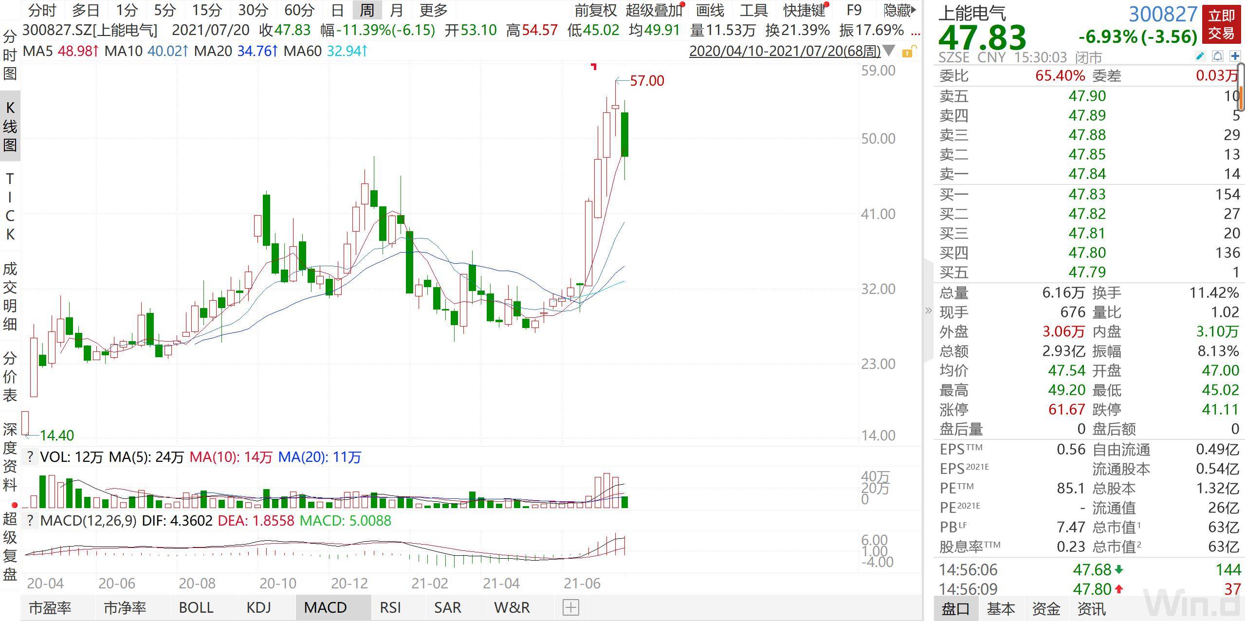Viewport: 1245px width, 621px height.
Task: Switch indicator to RSI
Action: coord(390,607)
